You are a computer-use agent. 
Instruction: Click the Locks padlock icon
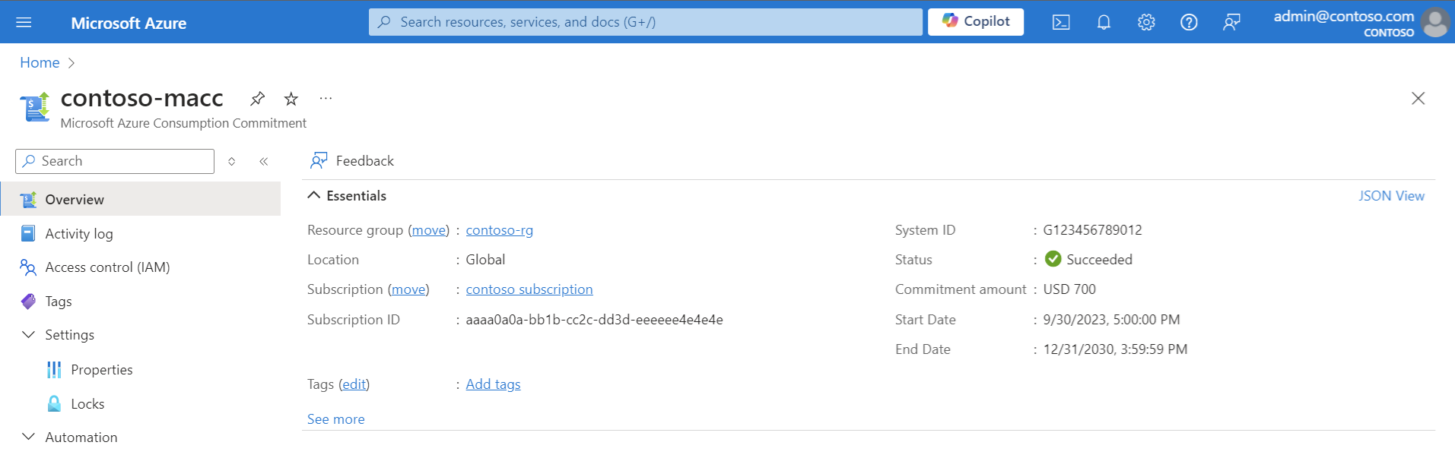[54, 403]
